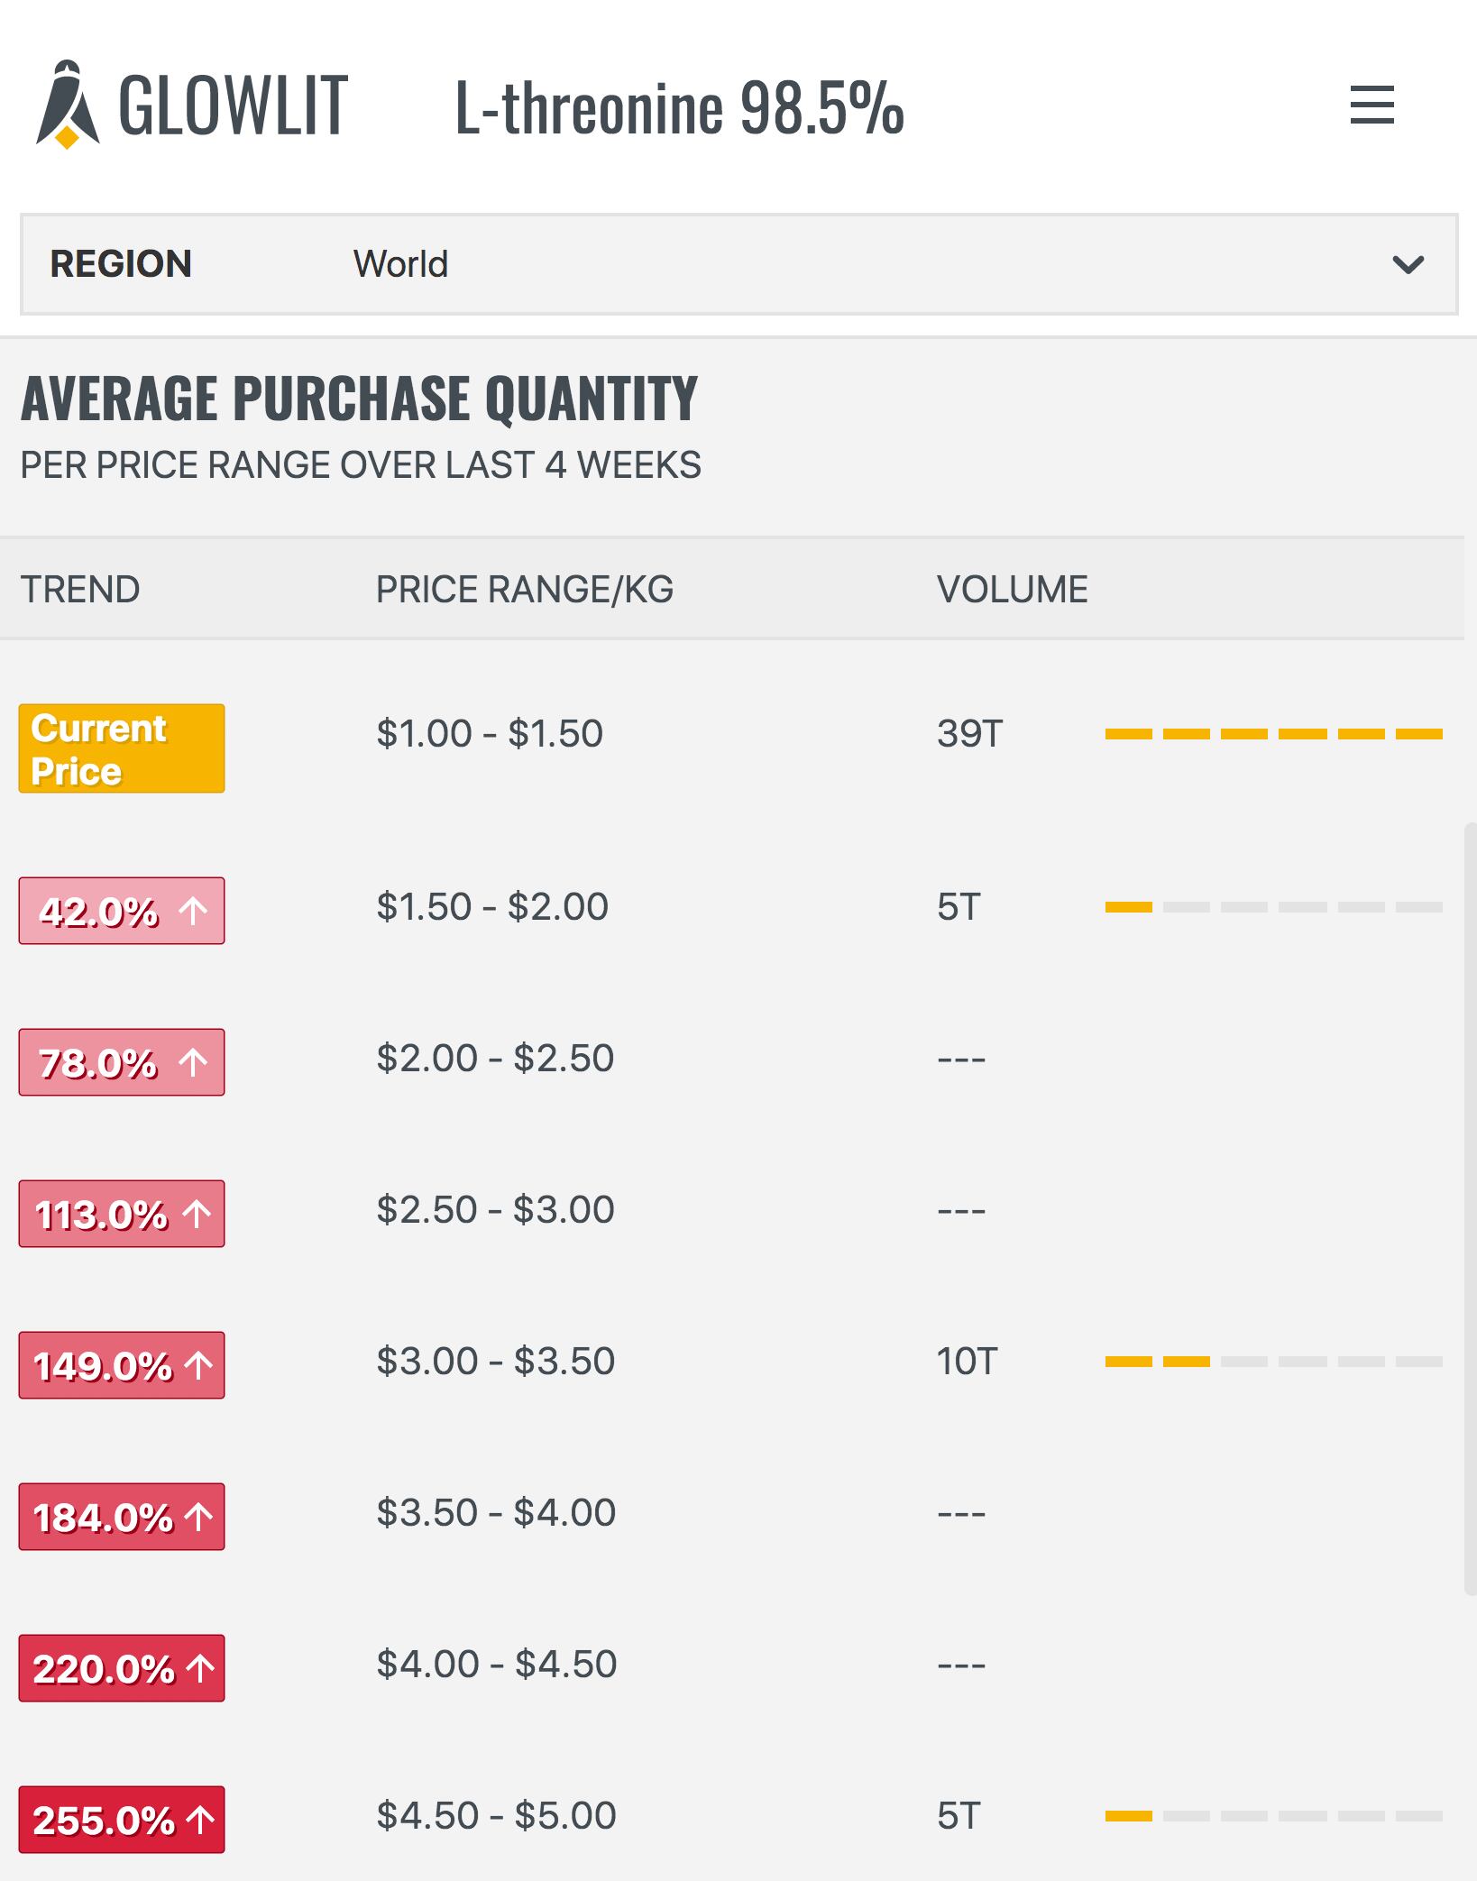The image size is (1477, 1881).
Task: Select the $1.00 - $1.50 price range row
Action: click(x=731, y=734)
